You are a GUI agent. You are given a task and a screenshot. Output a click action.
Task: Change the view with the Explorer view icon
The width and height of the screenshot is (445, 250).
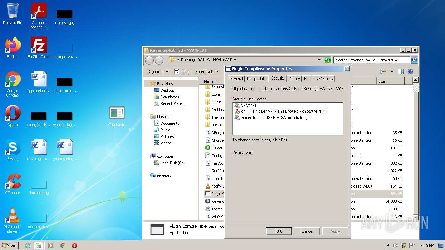[x=383, y=72]
